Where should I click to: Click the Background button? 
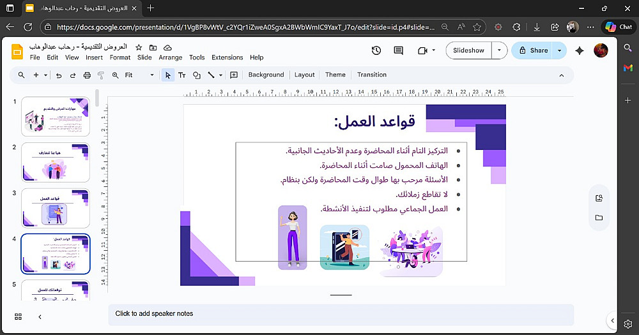click(x=266, y=75)
